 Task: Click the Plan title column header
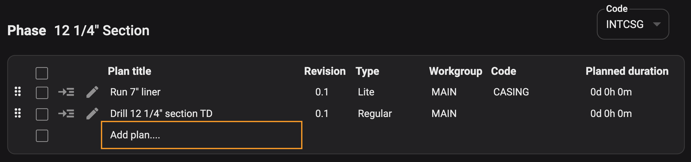[x=130, y=71]
